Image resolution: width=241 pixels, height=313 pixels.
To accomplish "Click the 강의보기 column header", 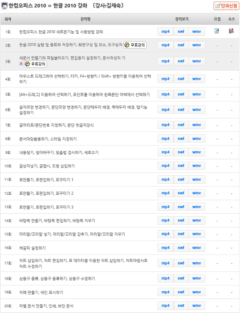I will [182, 19].
